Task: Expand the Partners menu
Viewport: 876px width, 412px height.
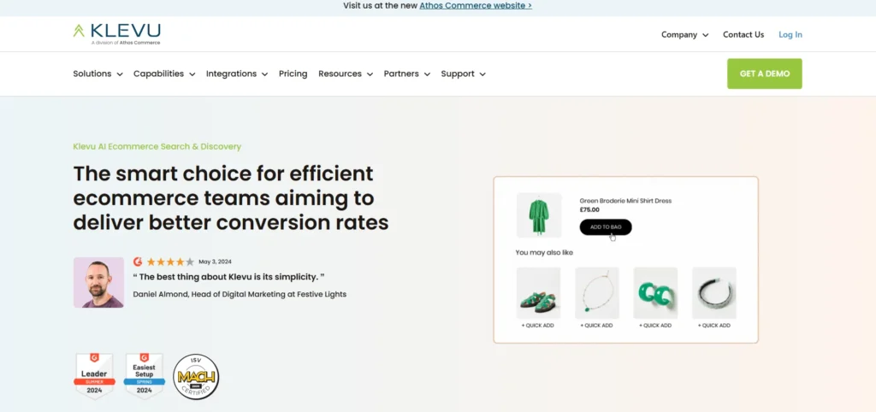Action: [406, 74]
